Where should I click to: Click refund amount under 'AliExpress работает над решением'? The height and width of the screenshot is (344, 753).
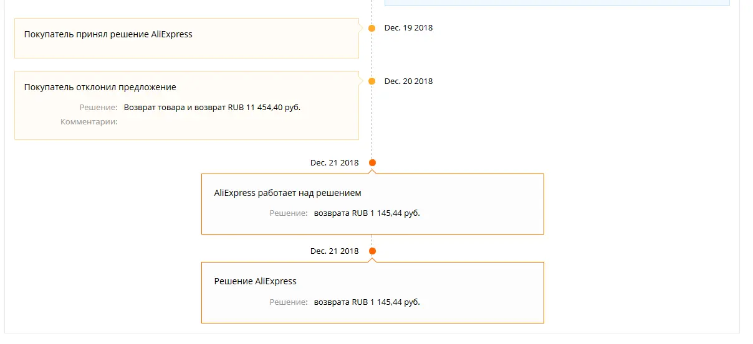(x=367, y=213)
